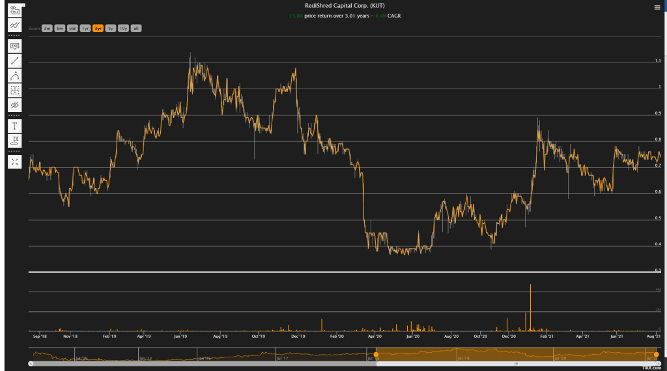Click the active 3yr zoom button
The width and height of the screenshot is (667, 371).
tap(98, 29)
